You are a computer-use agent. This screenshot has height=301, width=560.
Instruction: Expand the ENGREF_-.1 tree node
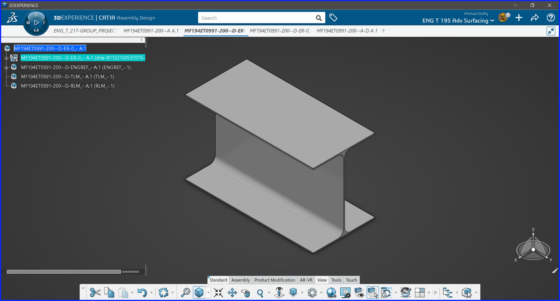click(x=6, y=68)
